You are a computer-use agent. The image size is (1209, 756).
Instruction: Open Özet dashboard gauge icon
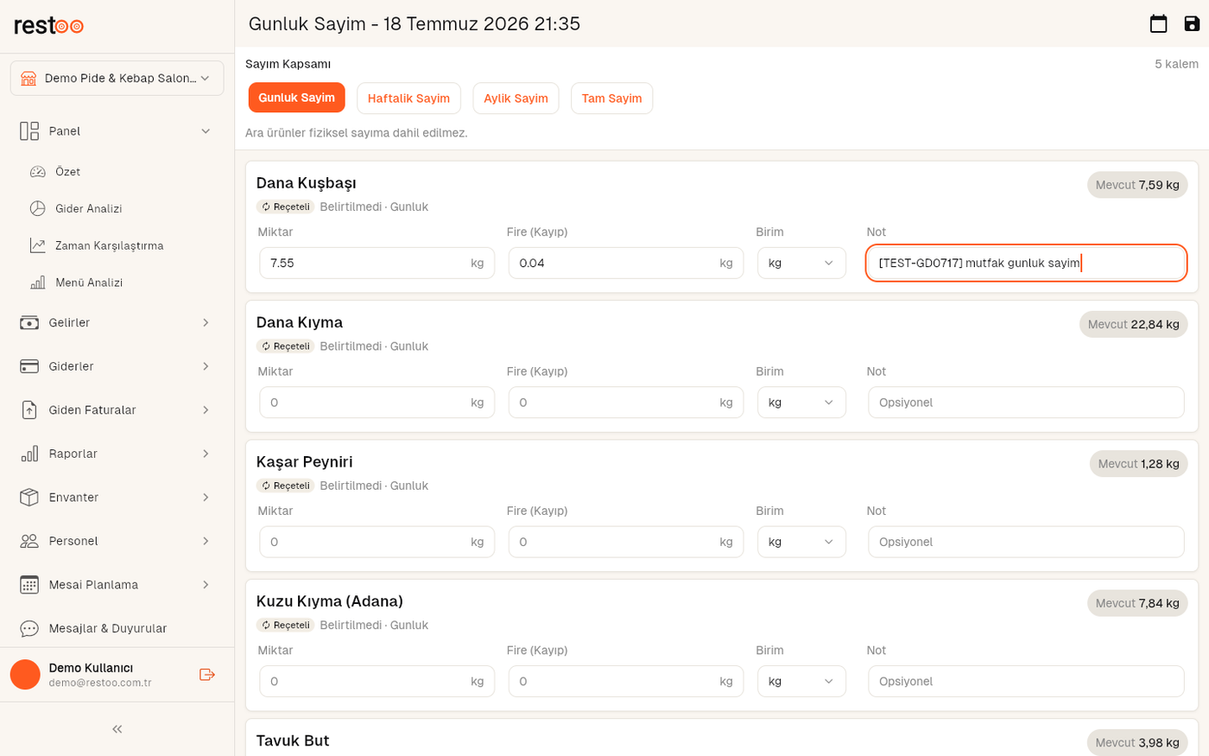37,172
